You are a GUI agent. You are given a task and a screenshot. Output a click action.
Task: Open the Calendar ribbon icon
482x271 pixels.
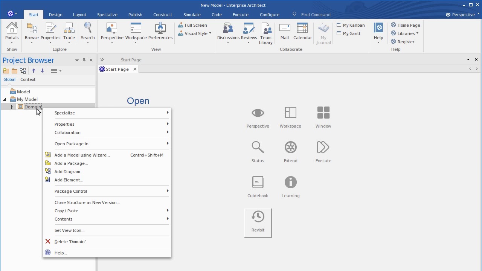click(x=302, y=32)
